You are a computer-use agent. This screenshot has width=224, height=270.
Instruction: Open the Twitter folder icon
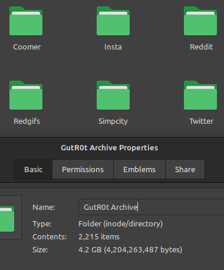(x=200, y=96)
